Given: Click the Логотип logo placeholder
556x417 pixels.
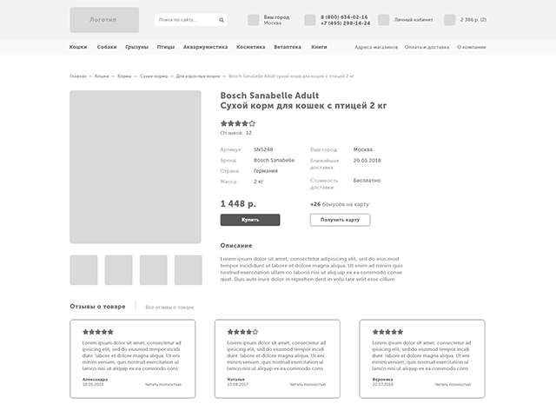Looking at the screenshot, I should point(104,19).
